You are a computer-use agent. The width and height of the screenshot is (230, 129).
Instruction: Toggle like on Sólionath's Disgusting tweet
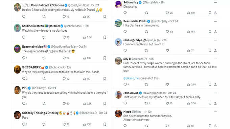[167, 13]
